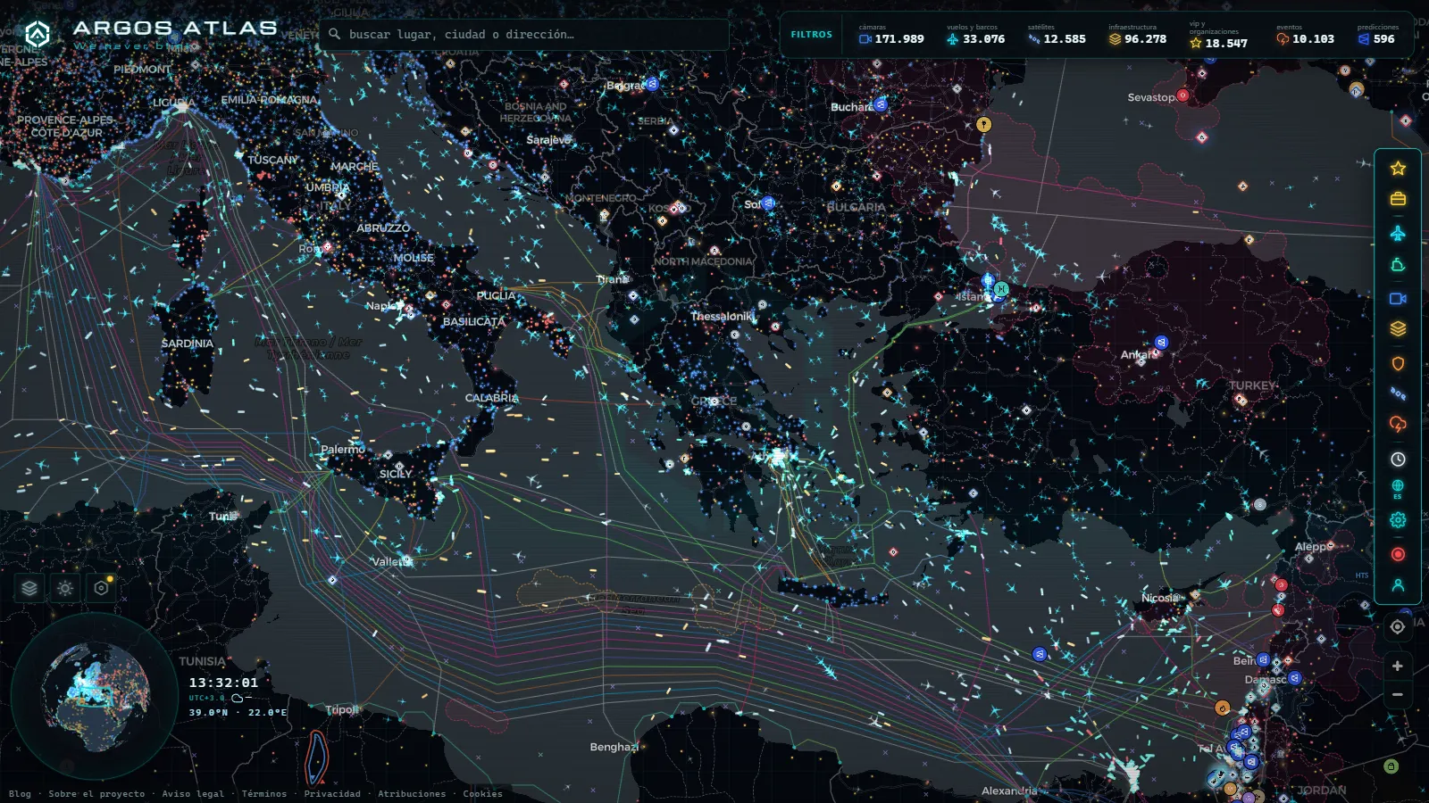
Task: Click the coordinates 39.0°N · 22.0°E
Action: 238,712
